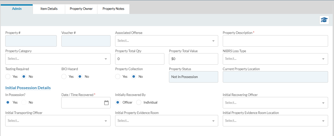Set BIO Hazard to Yes

click(64, 76)
